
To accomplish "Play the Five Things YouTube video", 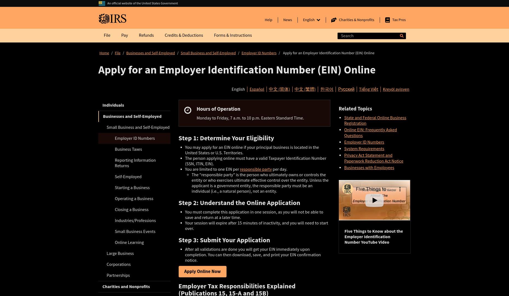I will (374, 200).
